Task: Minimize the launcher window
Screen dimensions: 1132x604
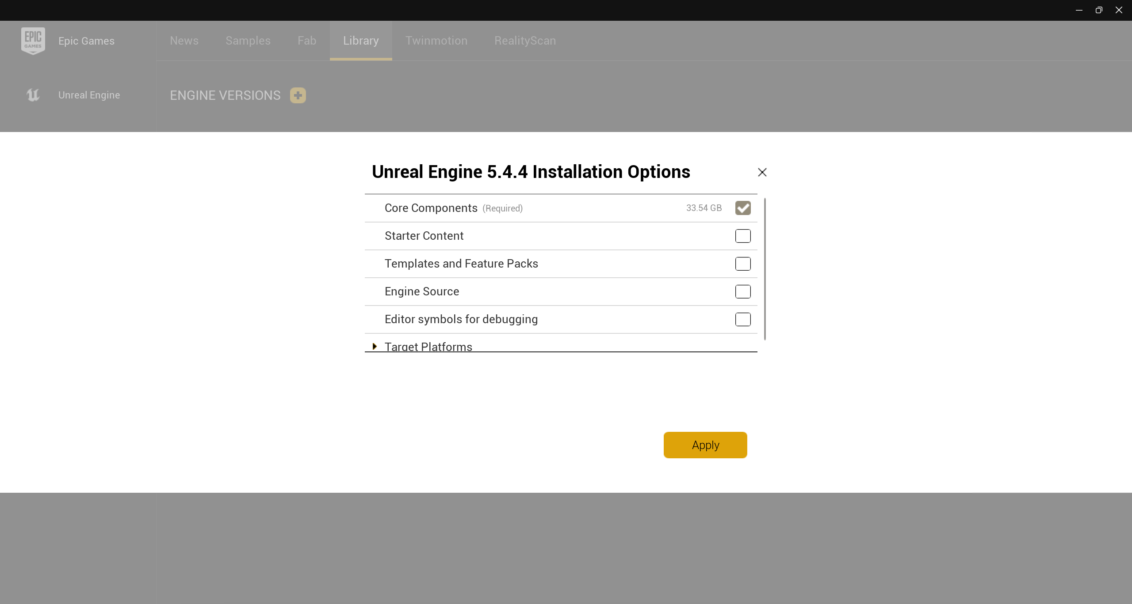Action: pyautogui.click(x=1079, y=10)
